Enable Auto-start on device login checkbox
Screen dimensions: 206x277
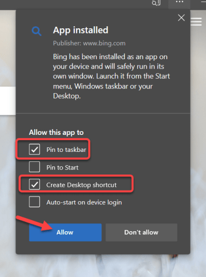coord(35,202)
